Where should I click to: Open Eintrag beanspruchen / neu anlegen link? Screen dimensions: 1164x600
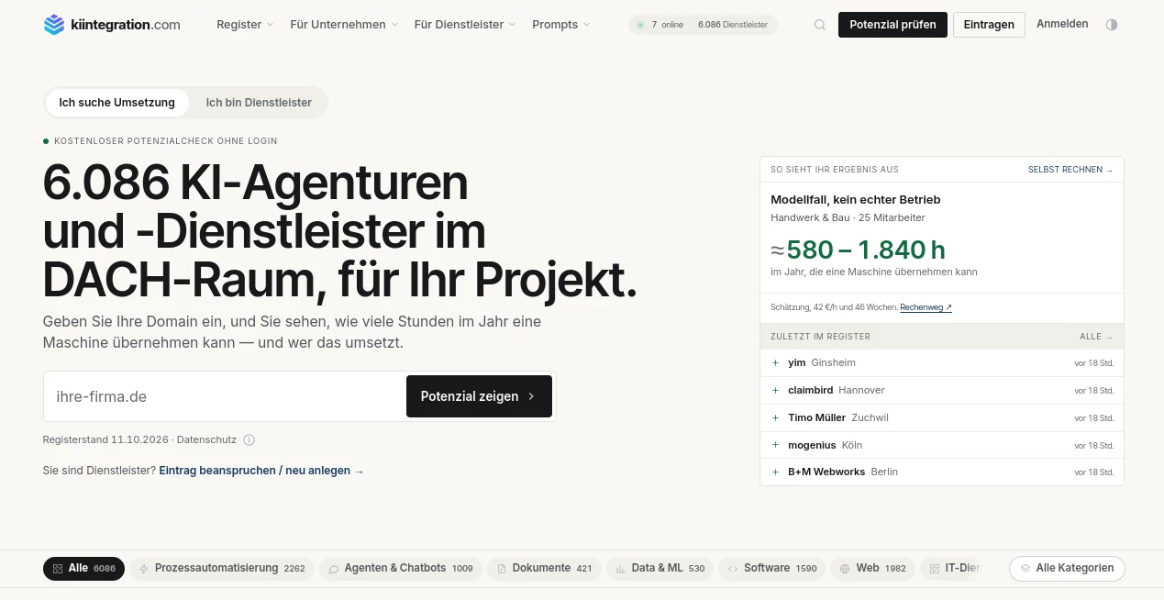[261, 471]
